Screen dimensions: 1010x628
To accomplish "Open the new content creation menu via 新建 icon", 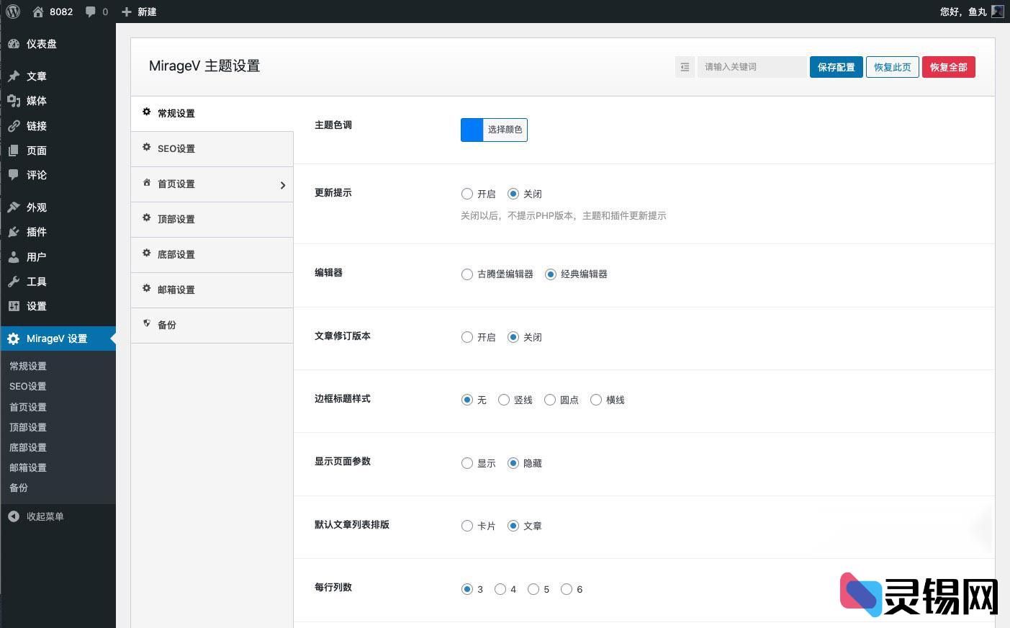I will (x=139, y=11).
